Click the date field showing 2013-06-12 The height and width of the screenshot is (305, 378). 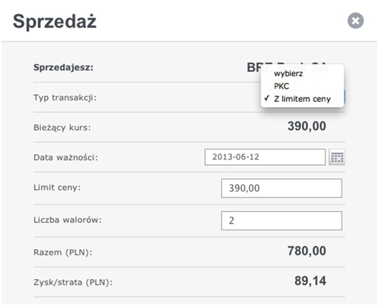(x=265, y=156)
